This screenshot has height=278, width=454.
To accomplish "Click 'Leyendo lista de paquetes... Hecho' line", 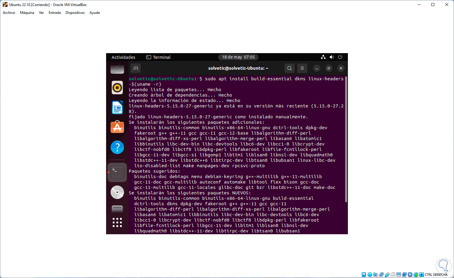I will tap(175, 90).
